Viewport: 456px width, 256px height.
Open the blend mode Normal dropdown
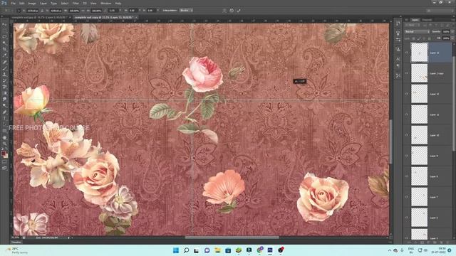tap(417, 31)
